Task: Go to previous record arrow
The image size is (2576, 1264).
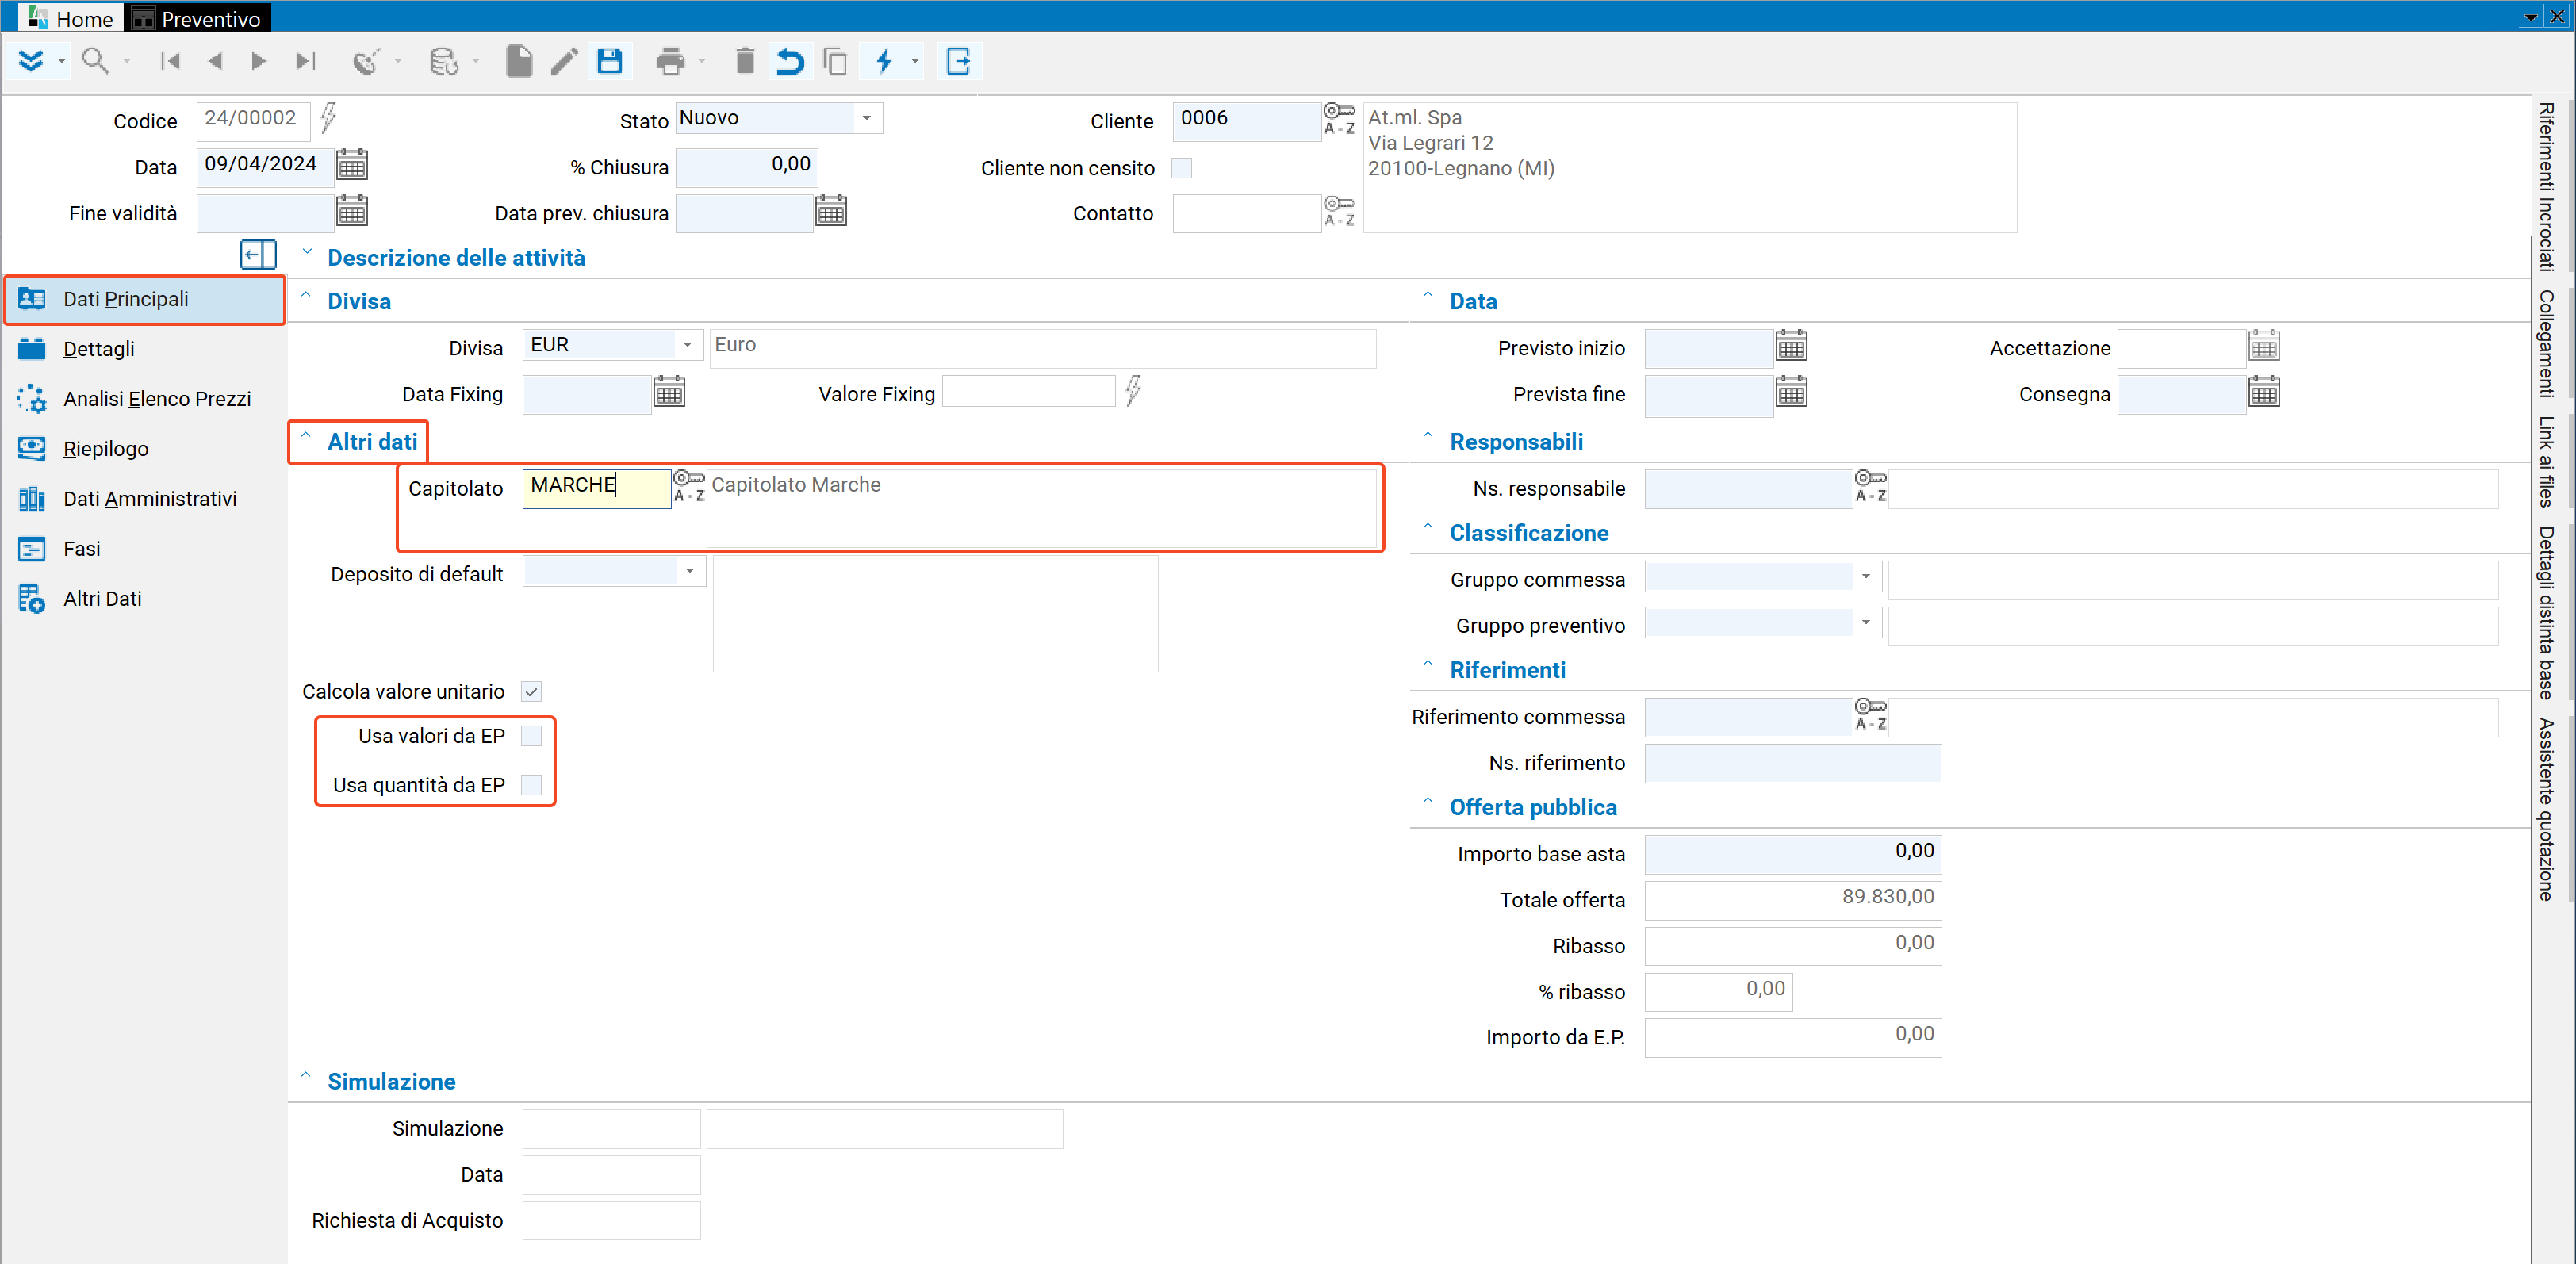Action: pos(214,61)
